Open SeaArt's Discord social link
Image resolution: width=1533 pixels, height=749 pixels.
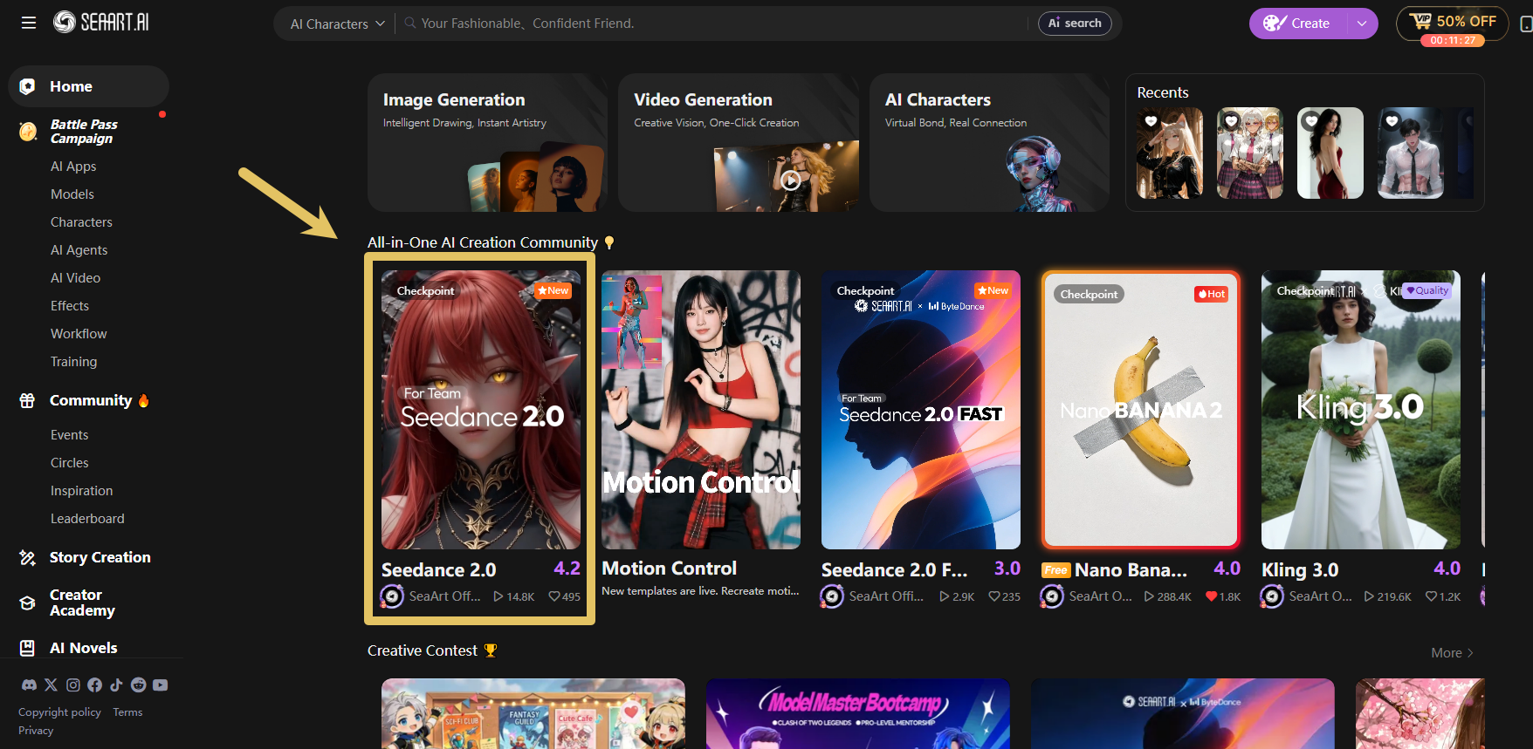coord(29,685)
